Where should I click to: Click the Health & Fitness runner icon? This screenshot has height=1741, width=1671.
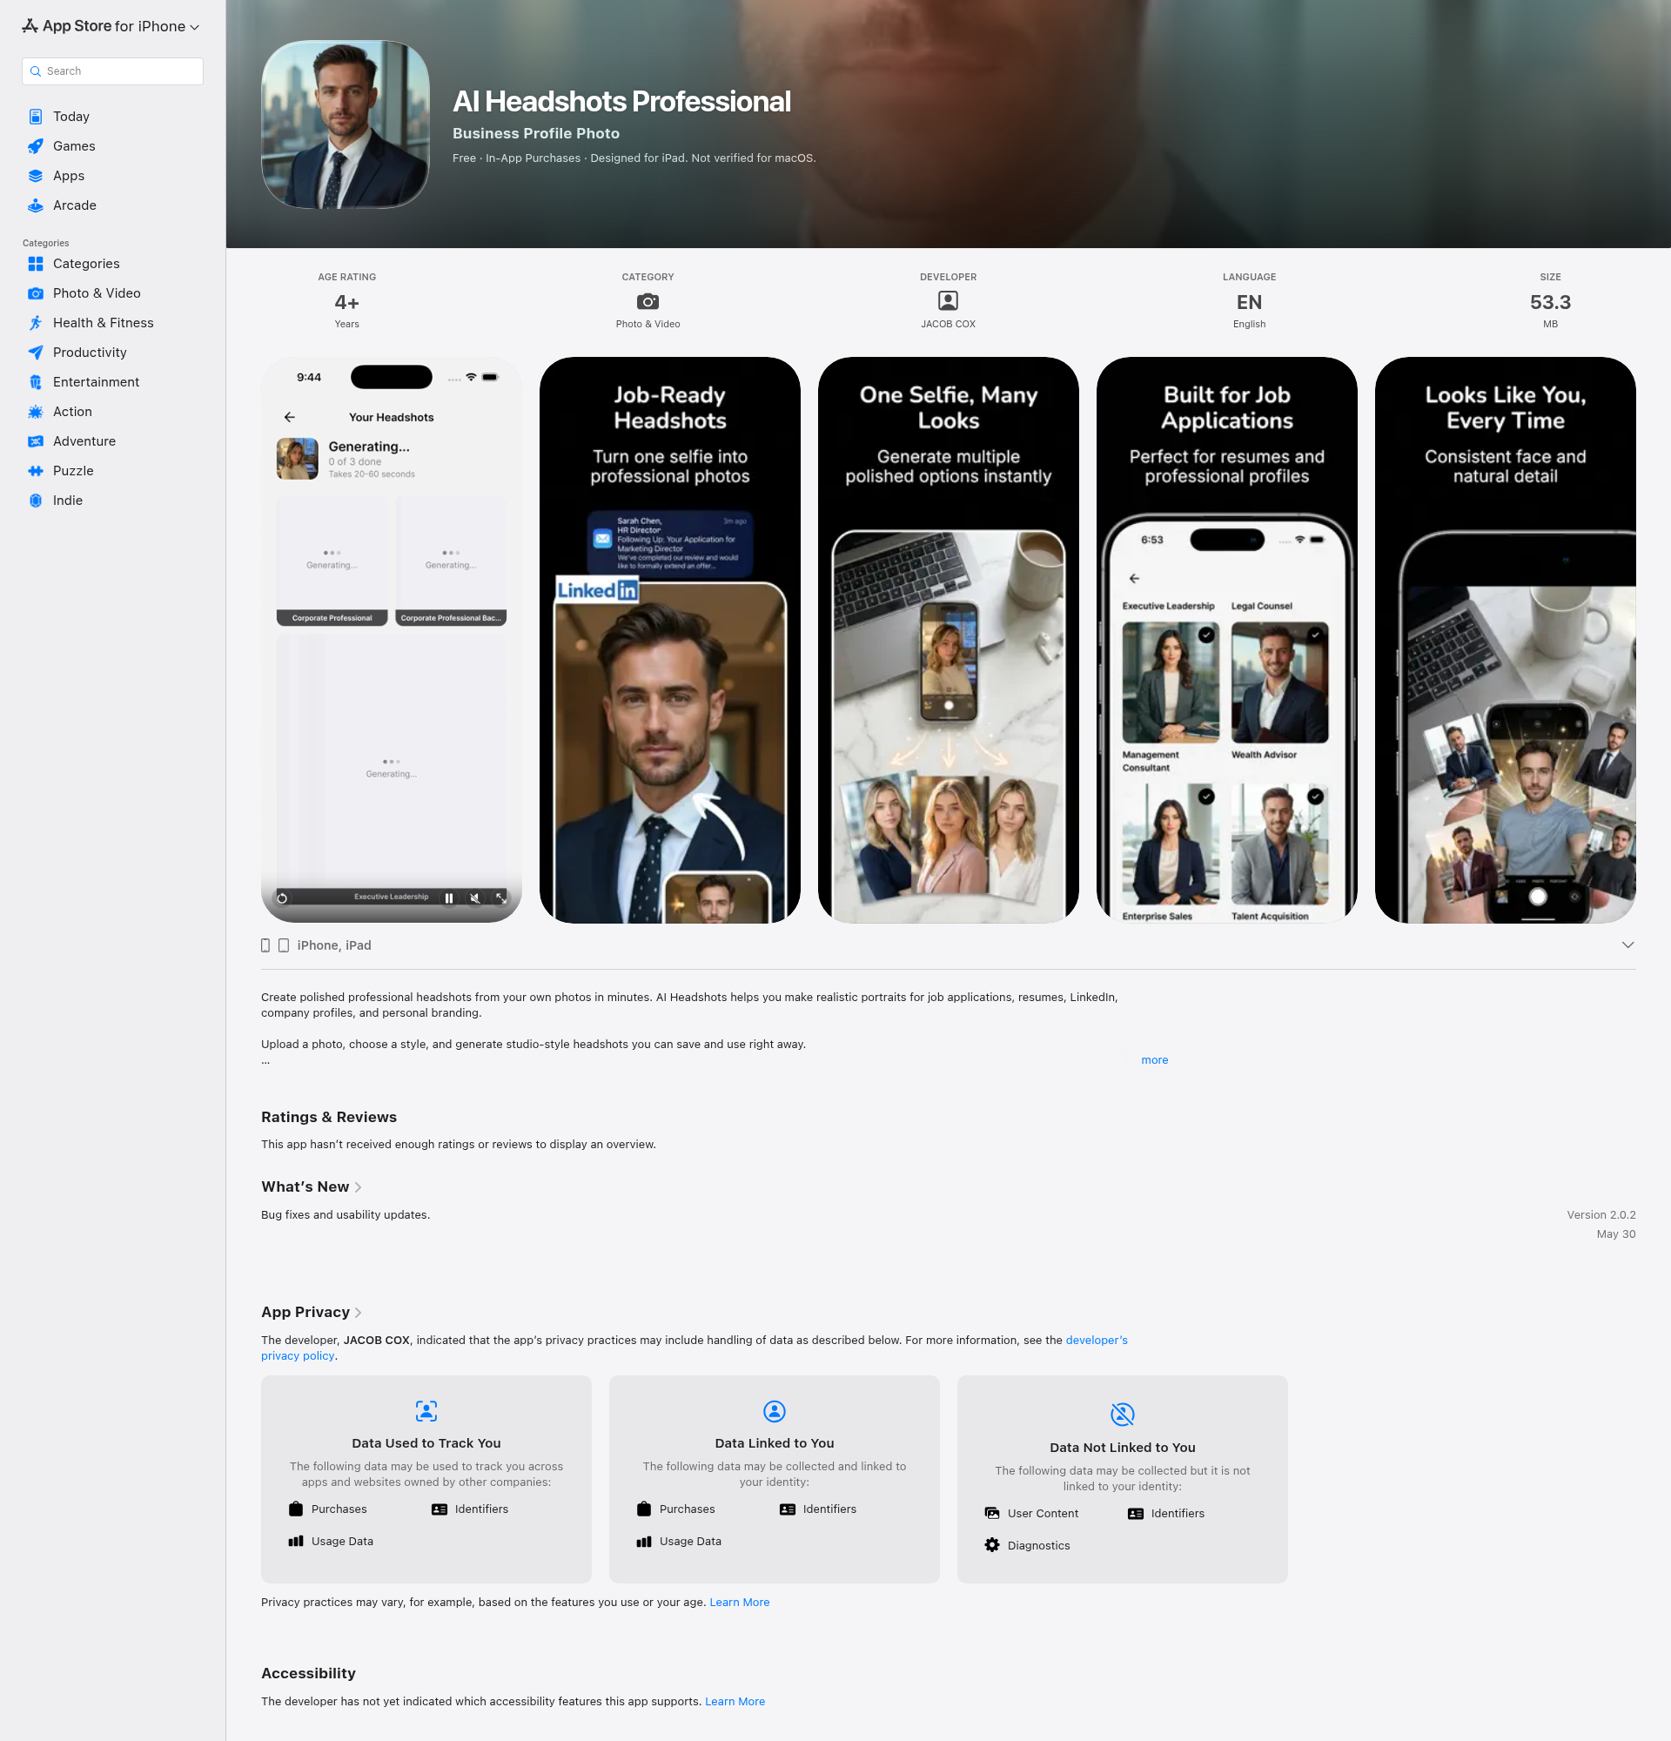[x=36, y=322]
